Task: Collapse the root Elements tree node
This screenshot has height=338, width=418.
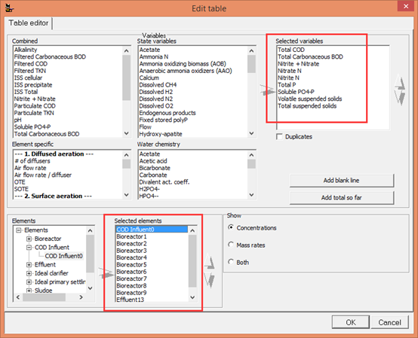Action: (19, 230)
